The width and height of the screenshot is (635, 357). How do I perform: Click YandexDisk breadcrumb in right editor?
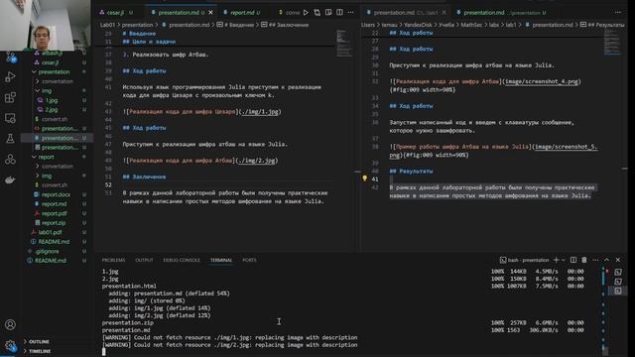[x=418, y=25]
